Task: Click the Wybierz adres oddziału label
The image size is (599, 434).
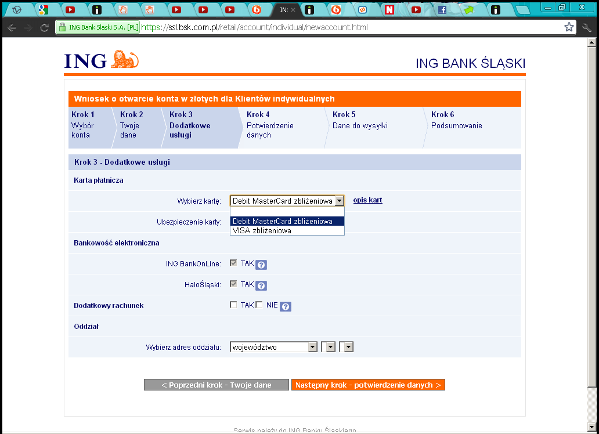Action: click(x=183, y=348)
